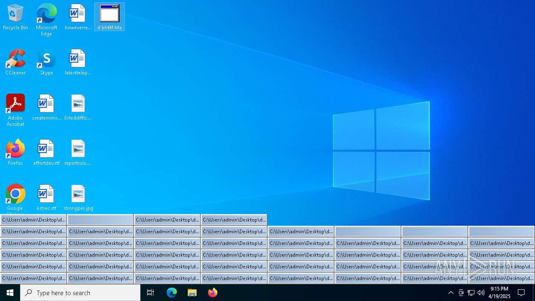The height and width of the screenshot is (301, 535).
Task: Show hidden system tray icons
Action: (451, 293)
